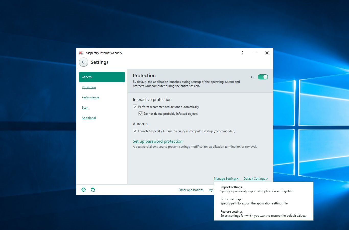
Task: Click the Interactive protection heading
Action: pos(152,100)
